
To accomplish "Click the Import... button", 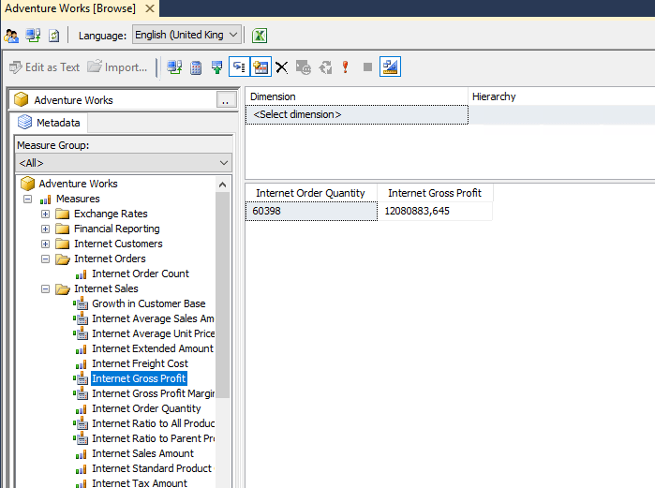I will [117, 67].
